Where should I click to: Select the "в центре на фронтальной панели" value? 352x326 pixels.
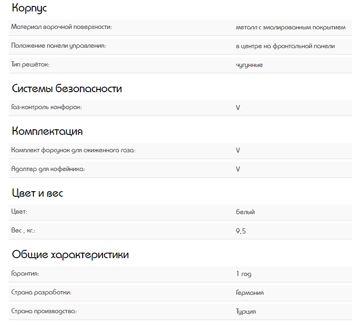click(285, 46)
